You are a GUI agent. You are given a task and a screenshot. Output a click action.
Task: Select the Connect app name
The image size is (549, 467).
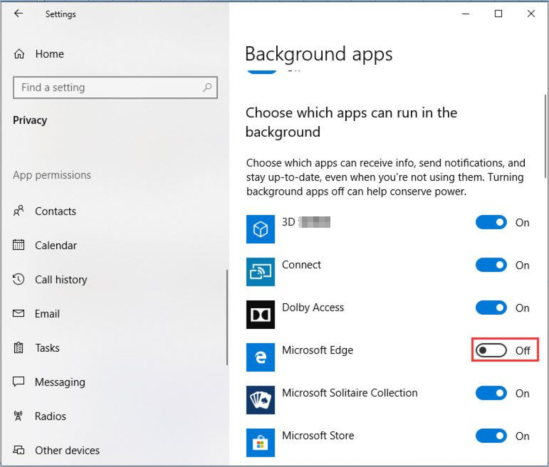[x=301, y=265]
